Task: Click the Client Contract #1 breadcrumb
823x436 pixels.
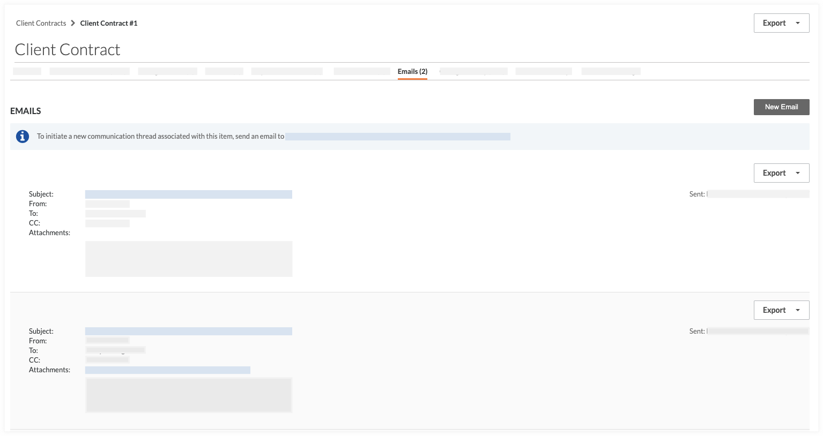Action: point(109,23)
